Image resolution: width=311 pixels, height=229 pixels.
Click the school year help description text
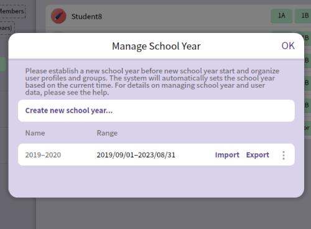pos(152,82)
